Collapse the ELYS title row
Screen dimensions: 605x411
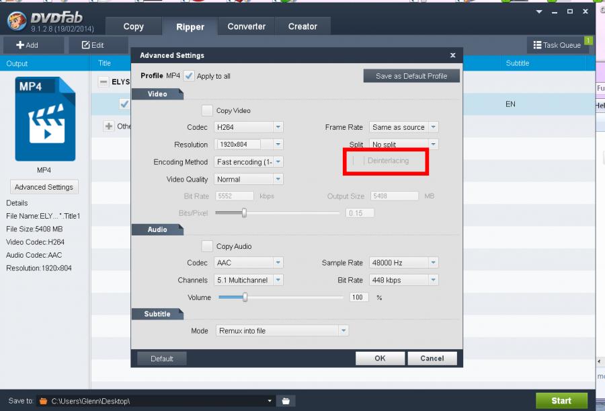click(x=104, y=82)
